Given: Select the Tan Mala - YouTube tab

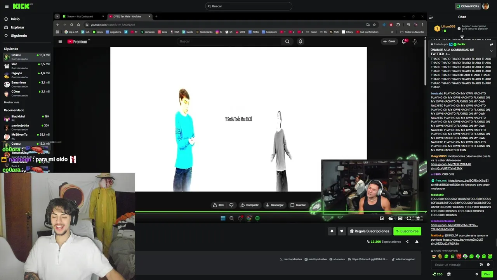Looking at the screenshot, I should point(129,16).
